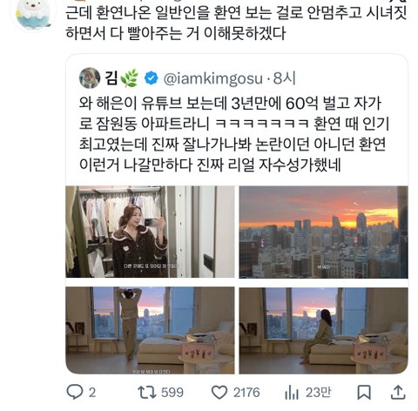Screen dimensions: 418x411
Task: Click the 2176 likes count
Action: coord(246,393)
